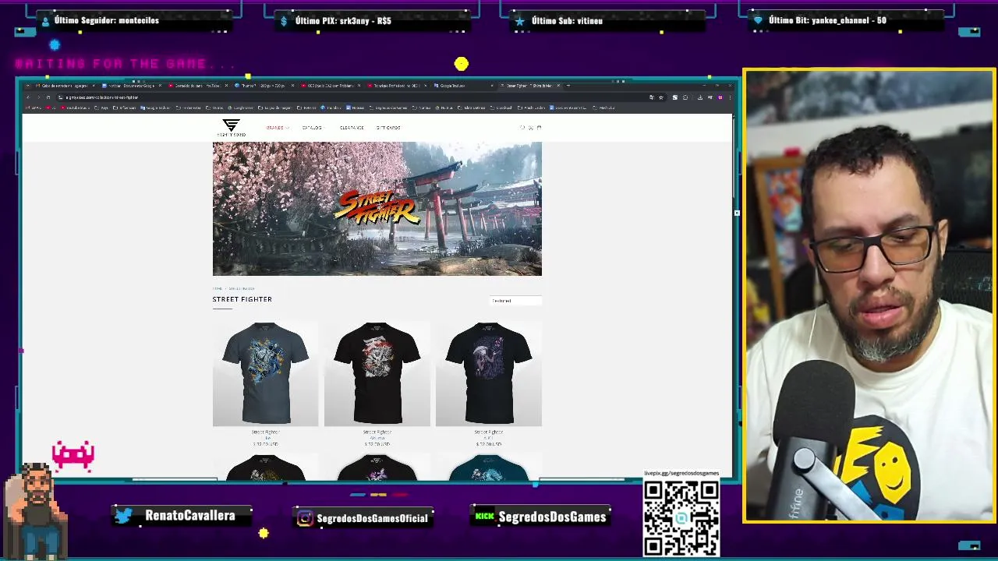
Task: Bookmark page with the star icon
Action: click(661, 97)
